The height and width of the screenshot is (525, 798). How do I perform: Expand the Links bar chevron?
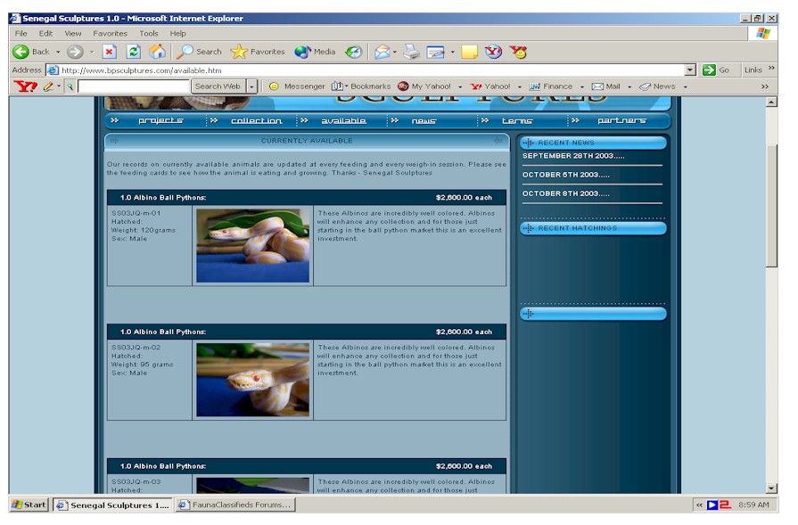[771, 68]
